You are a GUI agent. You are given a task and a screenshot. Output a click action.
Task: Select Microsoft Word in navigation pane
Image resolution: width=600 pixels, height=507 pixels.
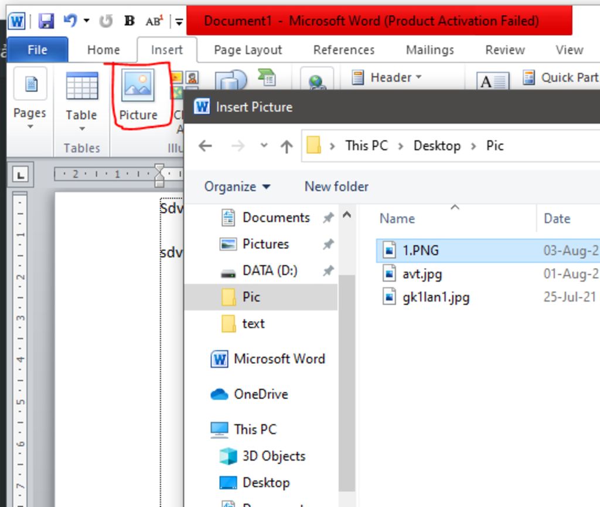(x=268, y=359)
